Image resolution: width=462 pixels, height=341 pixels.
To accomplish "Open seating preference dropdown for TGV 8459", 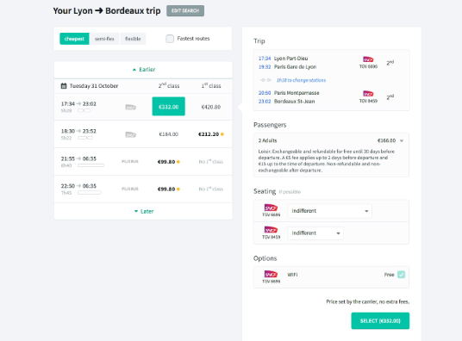I will coord(315,233).
